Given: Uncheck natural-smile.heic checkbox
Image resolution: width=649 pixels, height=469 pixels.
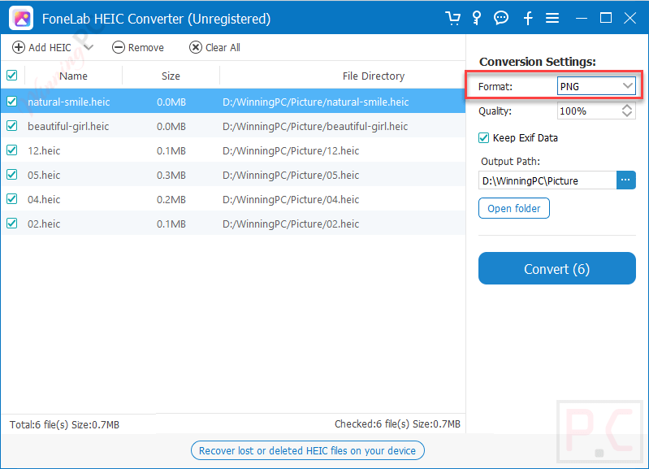Looking at the screenshot, I should click(12, 102).
